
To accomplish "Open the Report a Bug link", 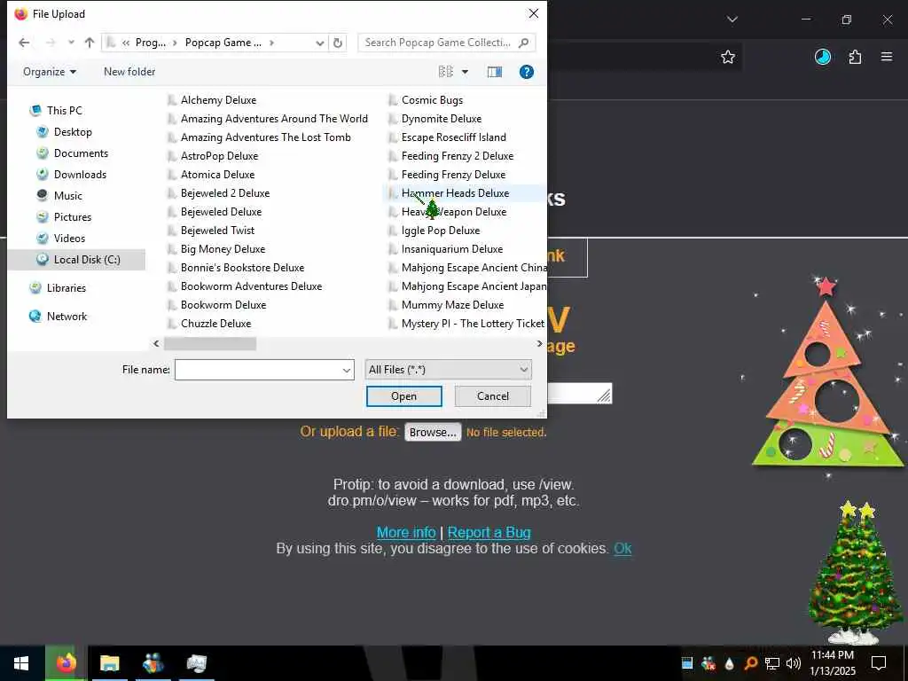I will tap(489, 532).
